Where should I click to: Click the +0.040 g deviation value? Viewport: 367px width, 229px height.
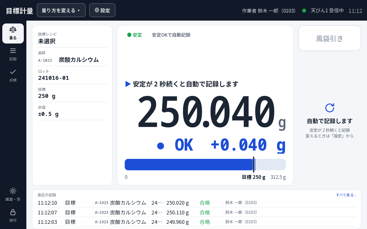click(x=248, y=145)
